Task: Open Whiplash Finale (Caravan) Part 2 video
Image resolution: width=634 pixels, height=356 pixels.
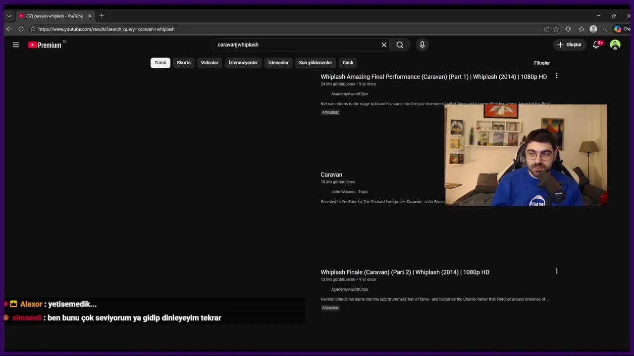Action: coord(405,272)
